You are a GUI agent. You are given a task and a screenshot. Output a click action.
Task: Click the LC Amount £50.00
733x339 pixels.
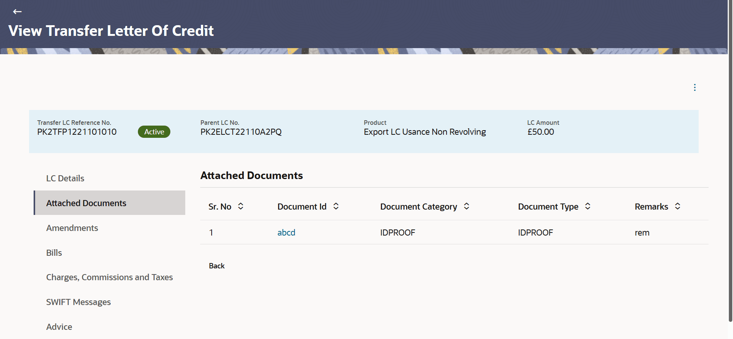(x=540, y=132)
